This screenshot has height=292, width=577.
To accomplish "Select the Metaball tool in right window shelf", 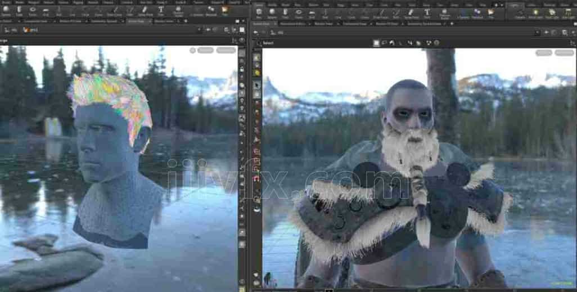I will pos(477,14).
